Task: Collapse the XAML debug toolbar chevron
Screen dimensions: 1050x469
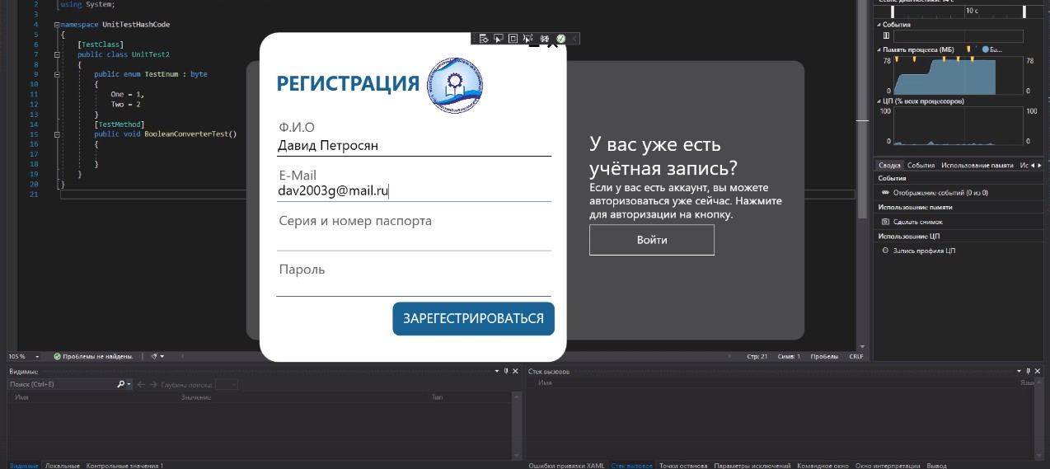Action: tap(574, 39)
